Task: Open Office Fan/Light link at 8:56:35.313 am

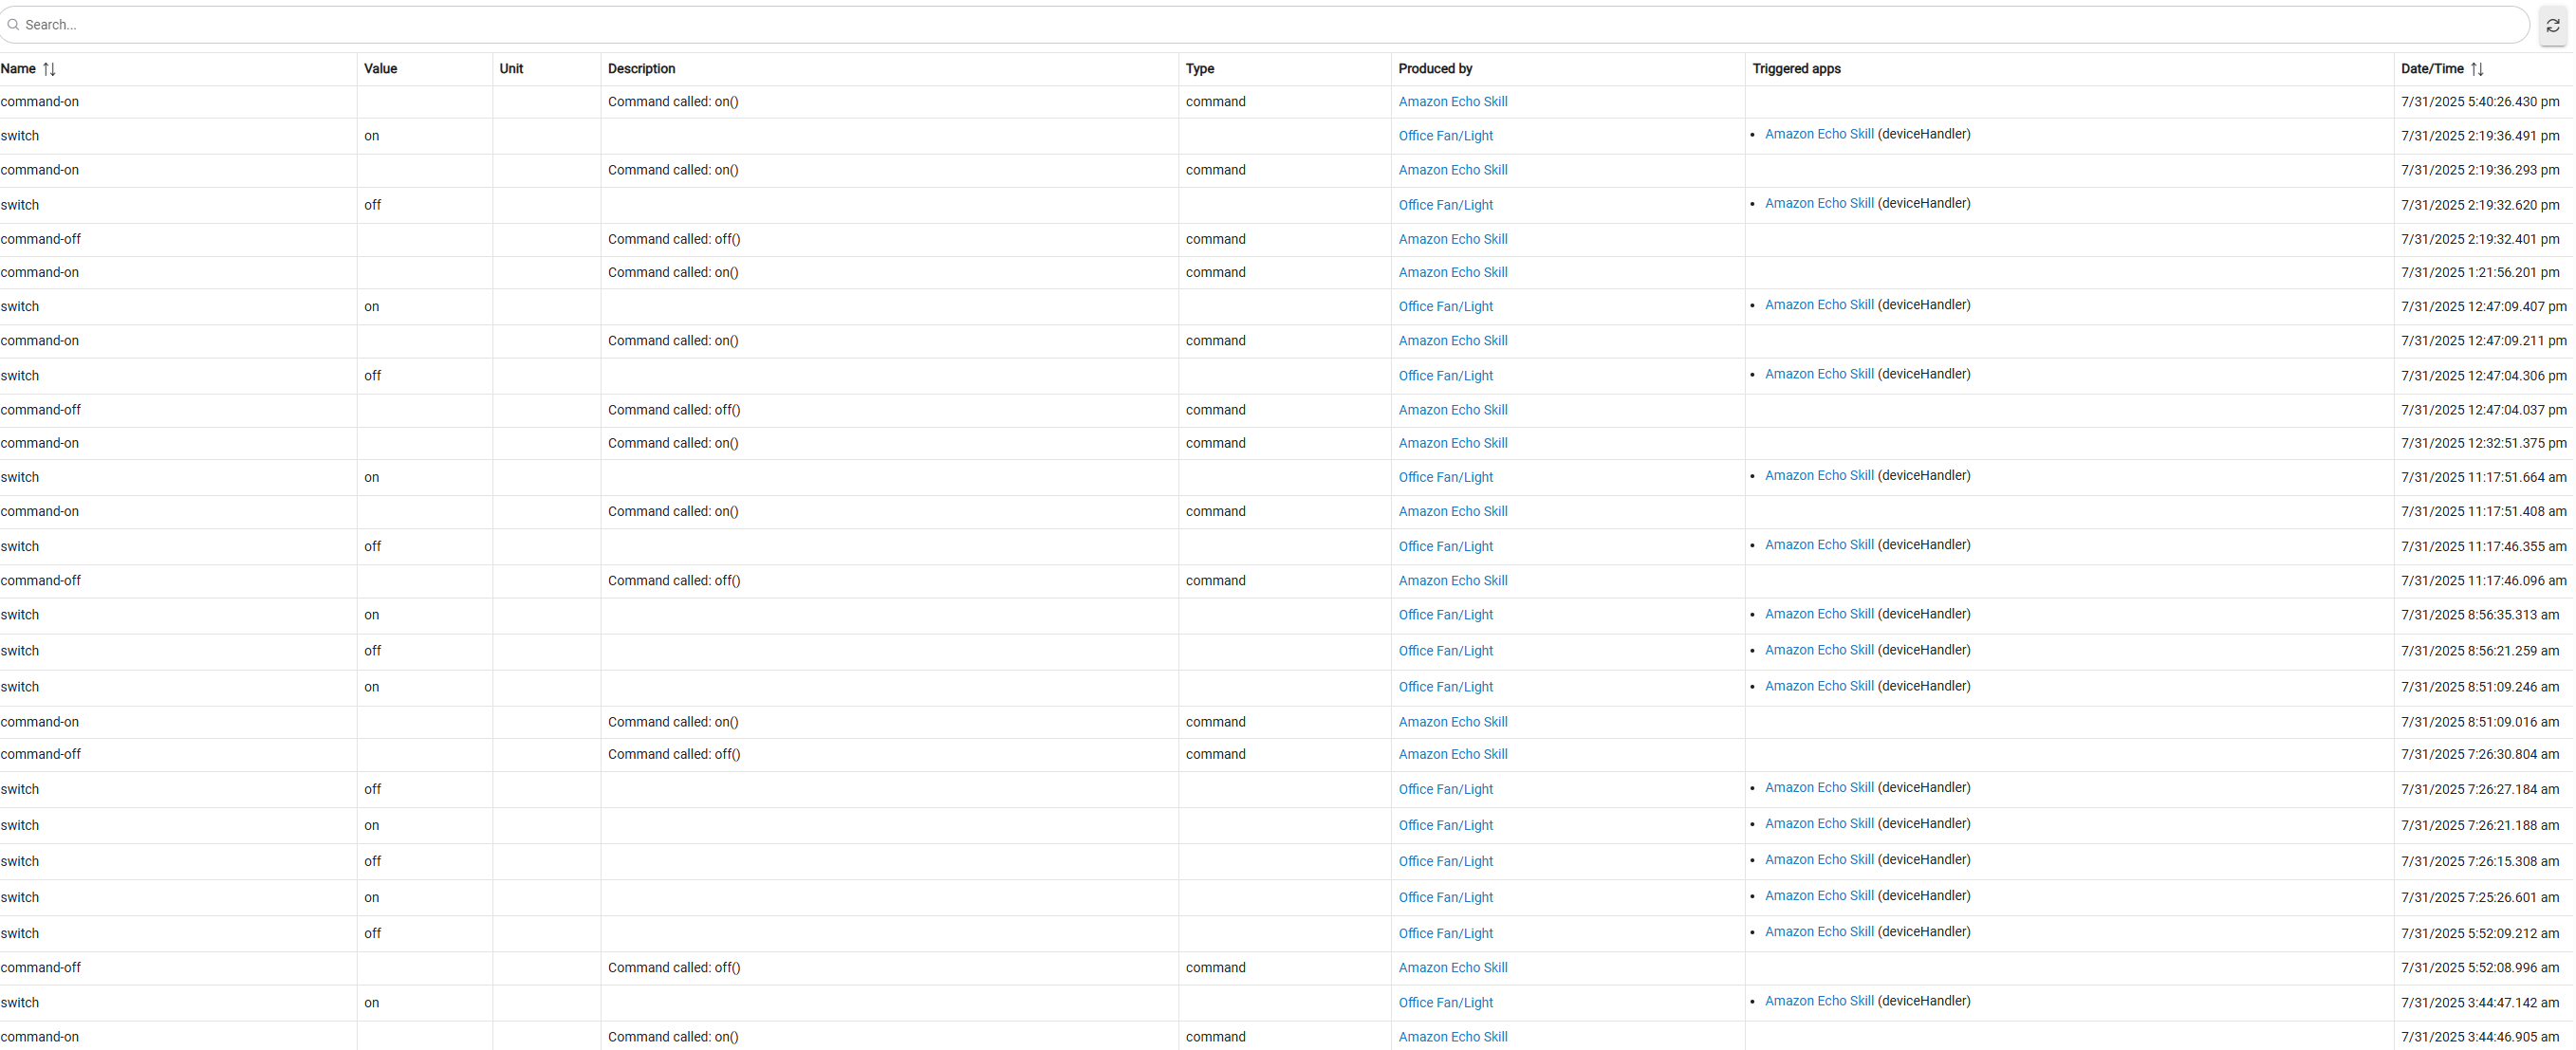Action: (x=1445, y=615)
